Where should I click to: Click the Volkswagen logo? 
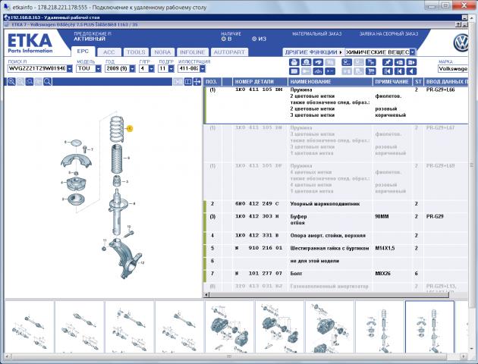pos(461,42)
